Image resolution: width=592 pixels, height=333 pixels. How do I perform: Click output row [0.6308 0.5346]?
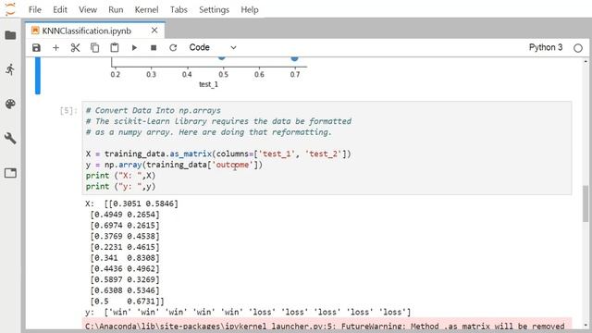pos(125,290)
